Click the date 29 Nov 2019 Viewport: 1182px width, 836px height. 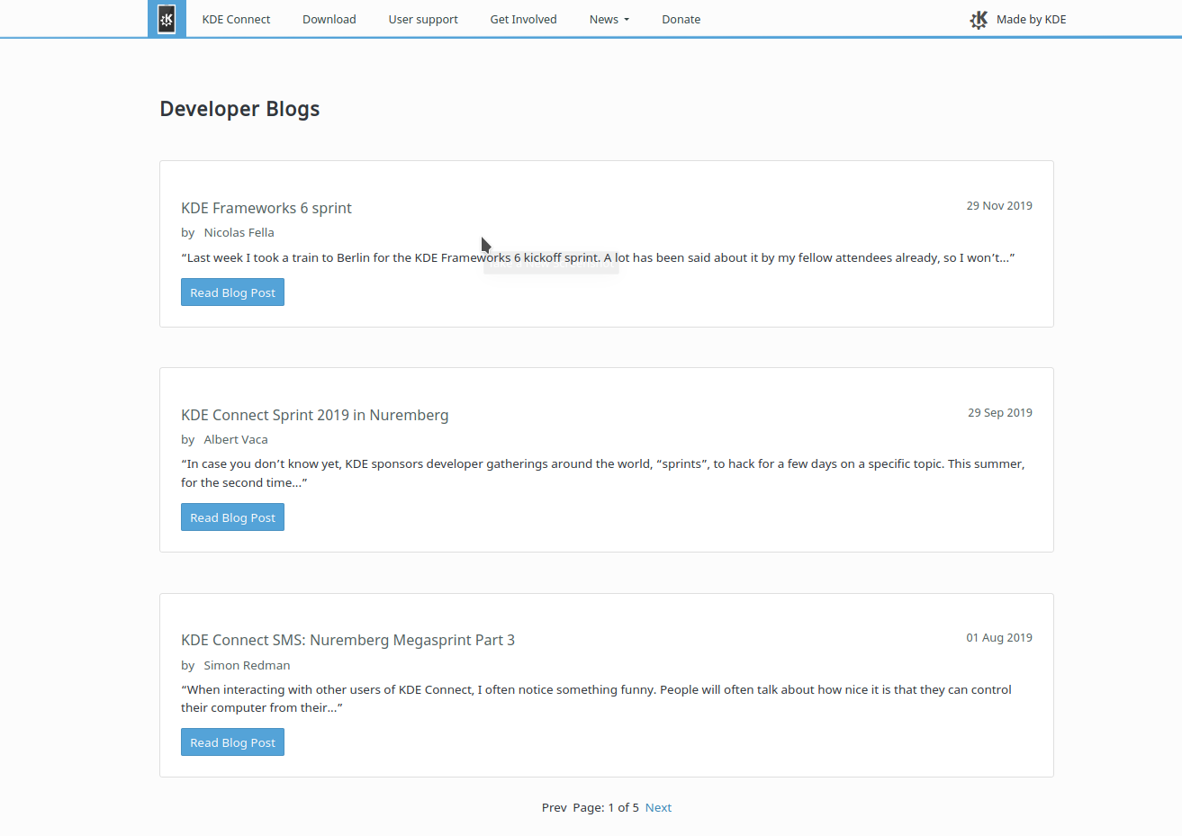click(999, 206)
